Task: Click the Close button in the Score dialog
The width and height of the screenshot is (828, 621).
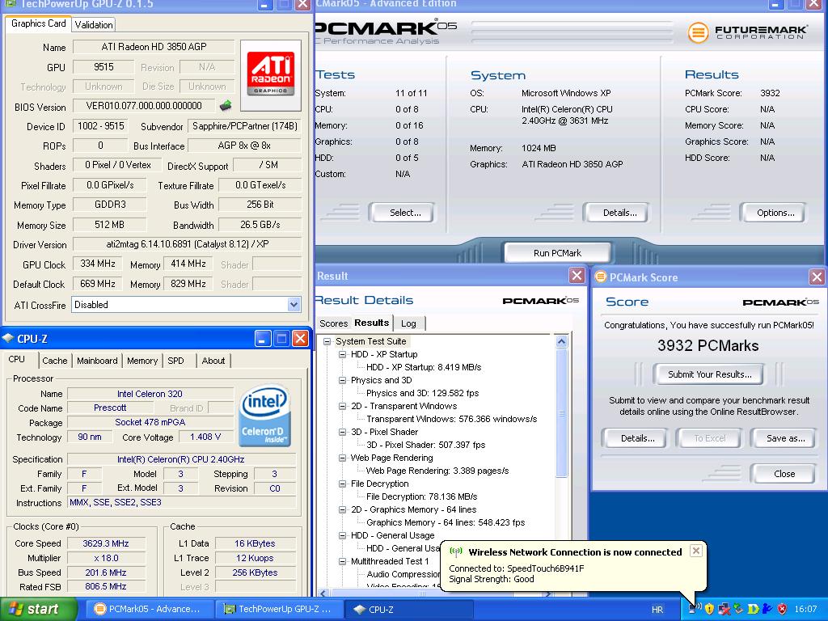Action: click(x=784, y=474)
